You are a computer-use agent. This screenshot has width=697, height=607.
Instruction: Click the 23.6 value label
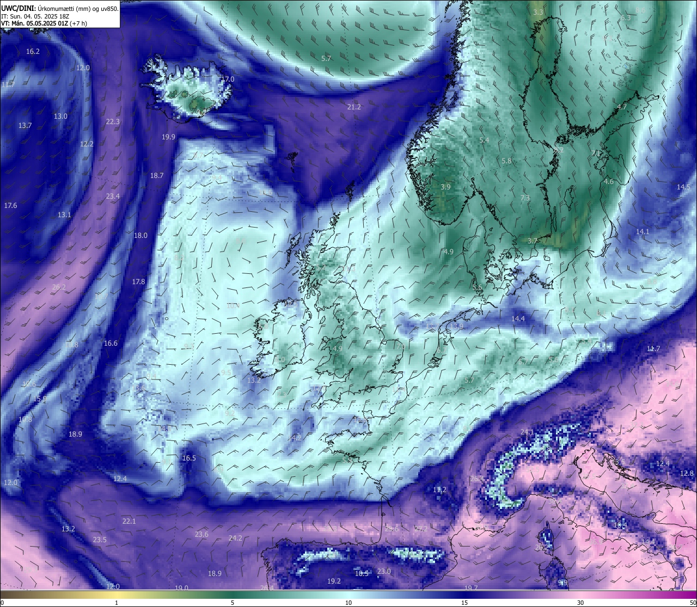pyautogui.click(x=201, y=535)
